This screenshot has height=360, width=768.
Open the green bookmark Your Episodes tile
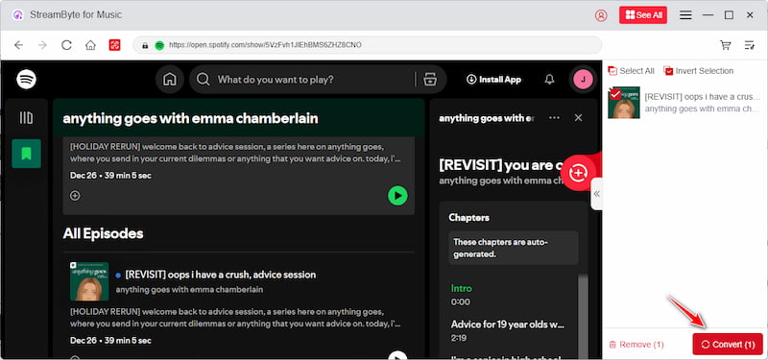point(27,154)
